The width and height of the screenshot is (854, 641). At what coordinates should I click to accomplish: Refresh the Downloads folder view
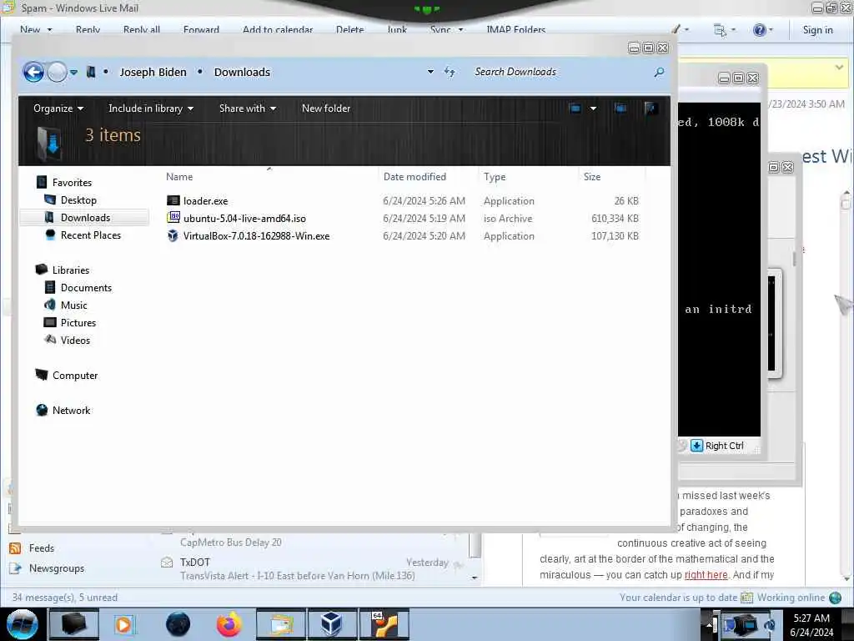[450, 72]
